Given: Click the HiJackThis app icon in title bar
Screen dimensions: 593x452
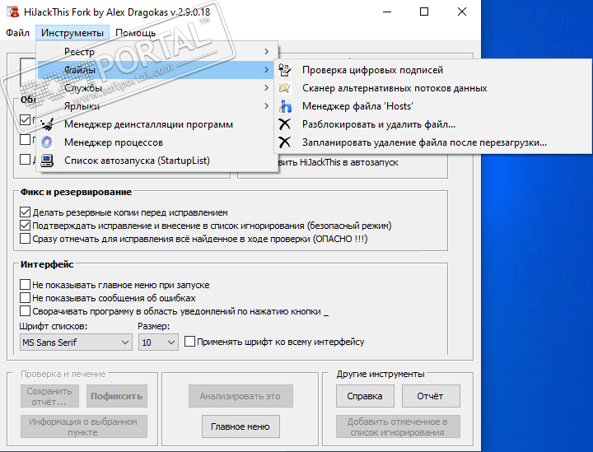Looking at the screenshot, I should point(13,12).
